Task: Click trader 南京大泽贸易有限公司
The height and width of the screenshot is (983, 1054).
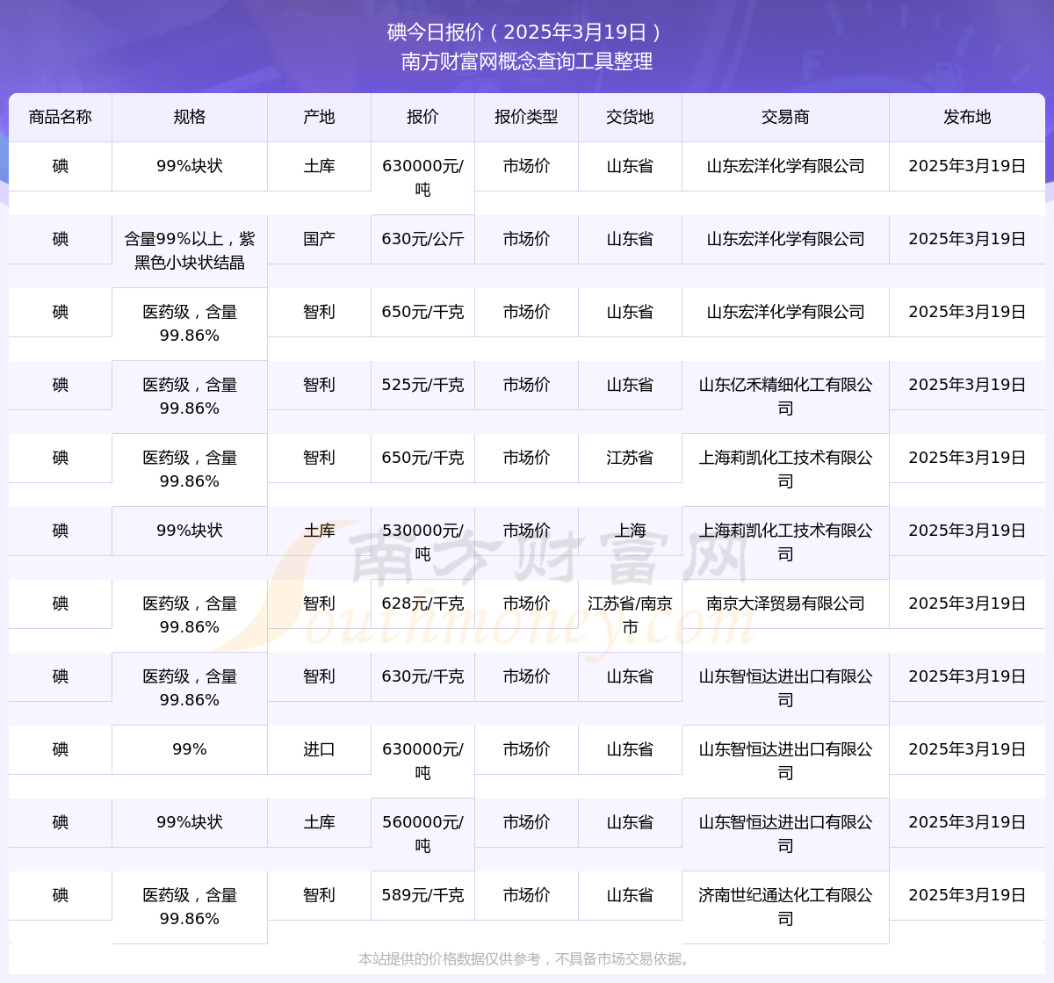Action: click(x=785, y=604)
